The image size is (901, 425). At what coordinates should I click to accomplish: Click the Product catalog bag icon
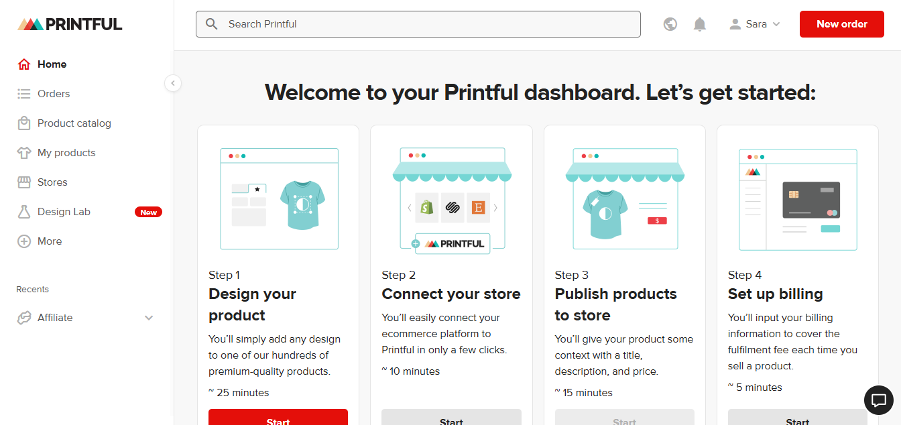[24, 123]
